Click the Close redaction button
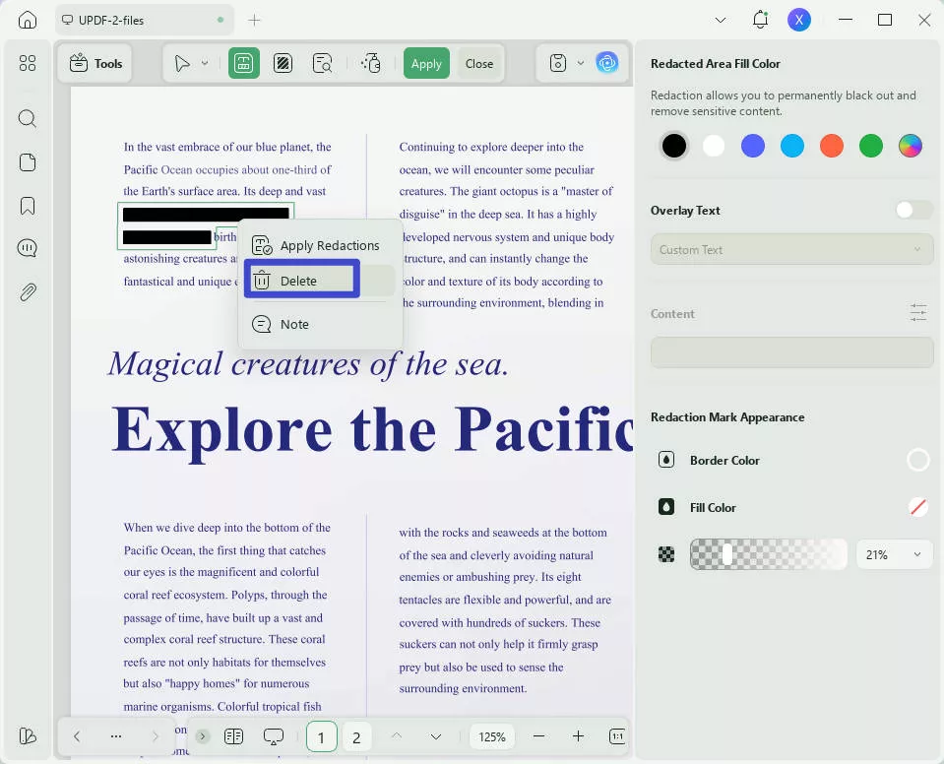Screen dimensions: 944x764 [479, 63]
